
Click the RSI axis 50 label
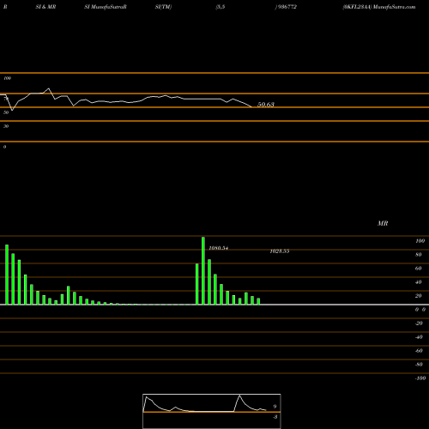tap(6, 112)
